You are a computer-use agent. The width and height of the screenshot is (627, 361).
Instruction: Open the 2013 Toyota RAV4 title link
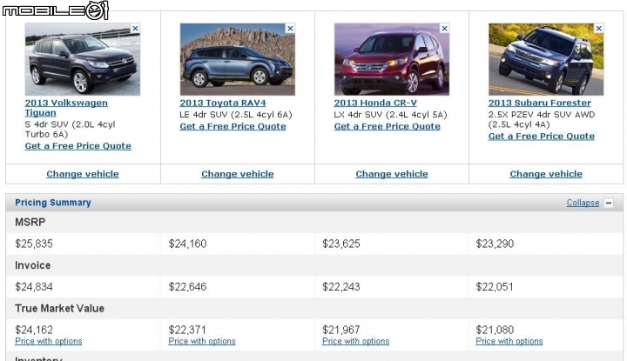[x=223, y=103]
